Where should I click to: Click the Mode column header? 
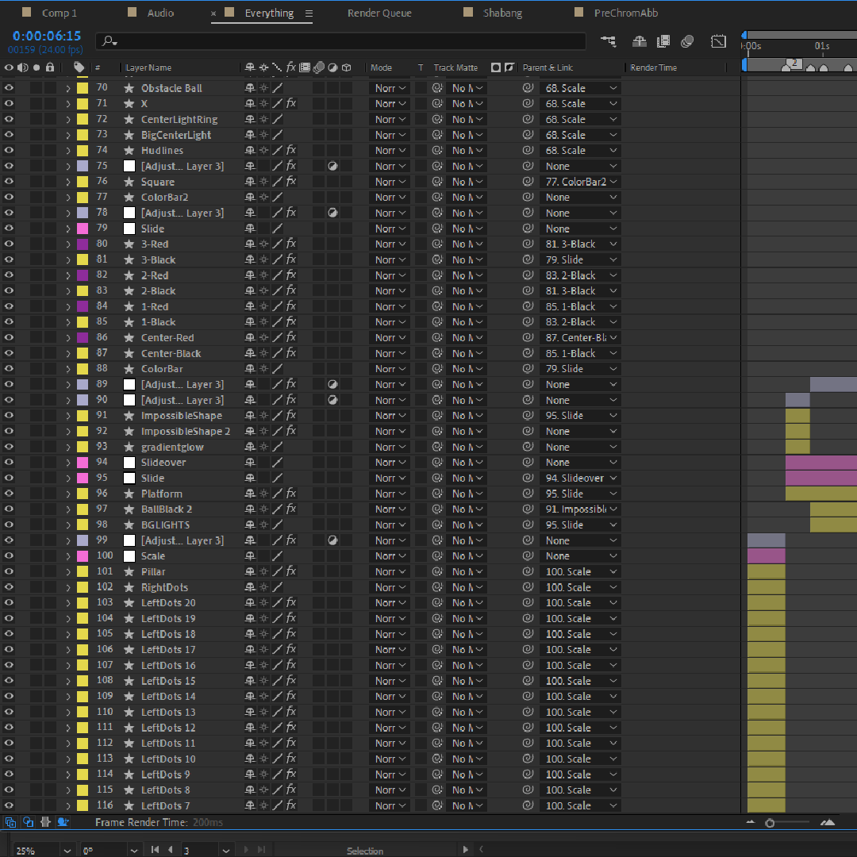coord(381,67)
